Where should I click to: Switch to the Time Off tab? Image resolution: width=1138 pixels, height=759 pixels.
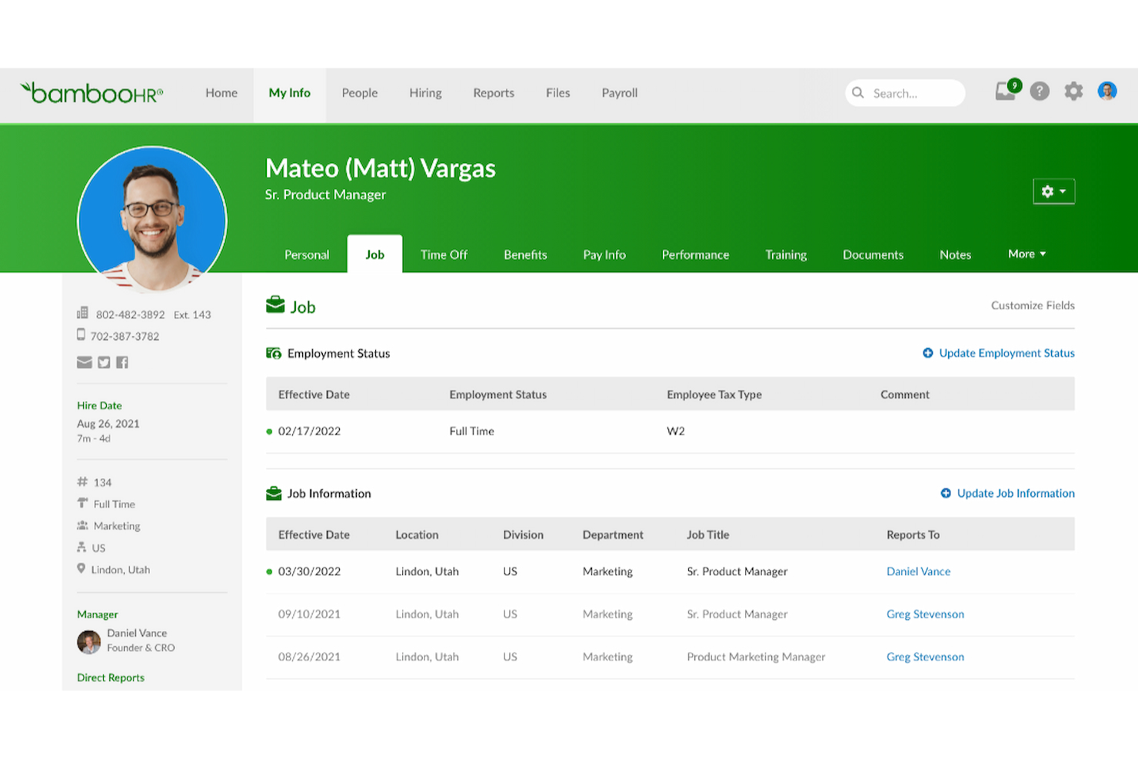(444, 255)
